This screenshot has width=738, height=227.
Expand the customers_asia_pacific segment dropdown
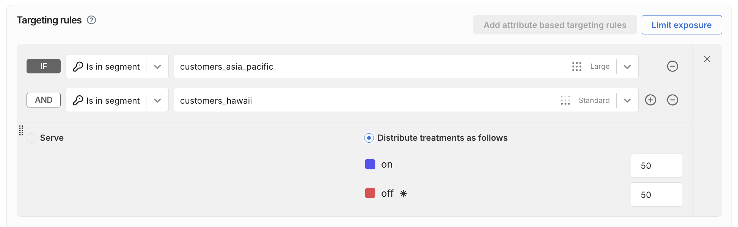627,67
